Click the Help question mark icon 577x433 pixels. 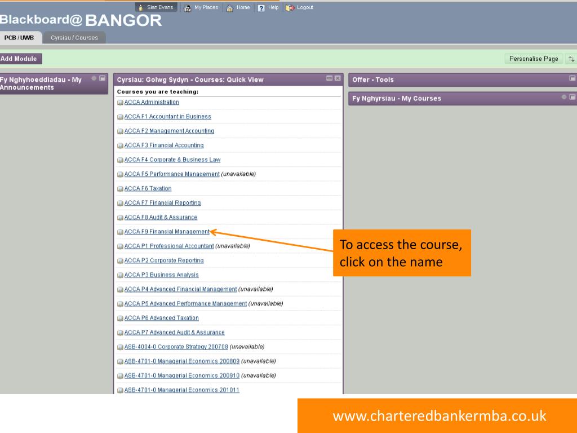[261, 8]
